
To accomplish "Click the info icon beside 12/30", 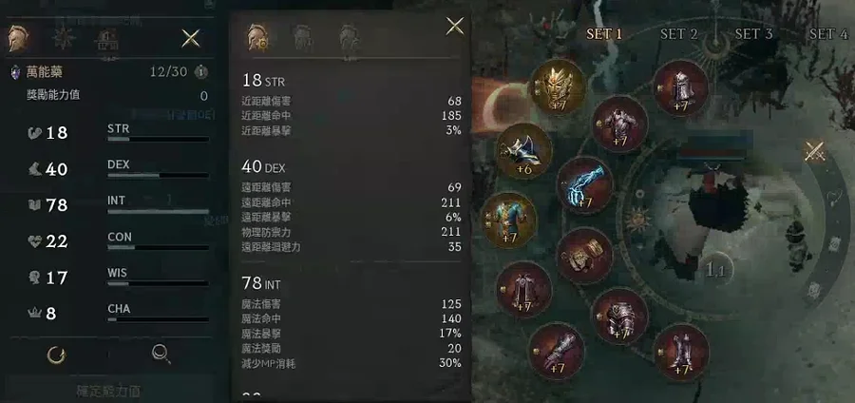I will point(201,71).
